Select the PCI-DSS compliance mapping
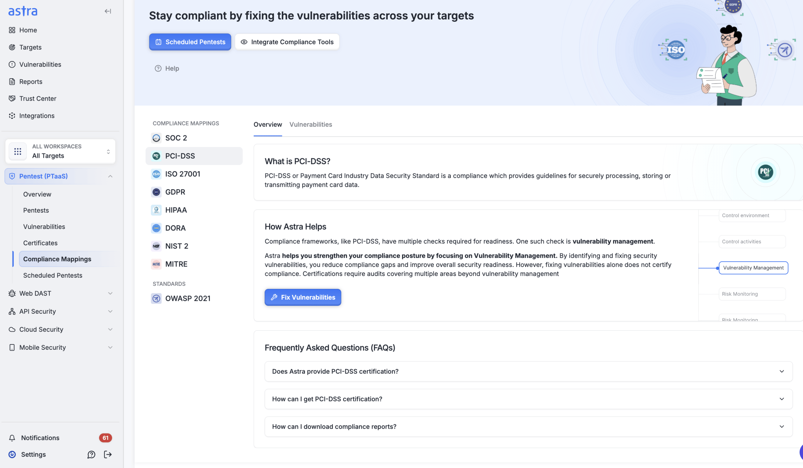The height and width of the screenshot is (468, 803). point(194,156)
